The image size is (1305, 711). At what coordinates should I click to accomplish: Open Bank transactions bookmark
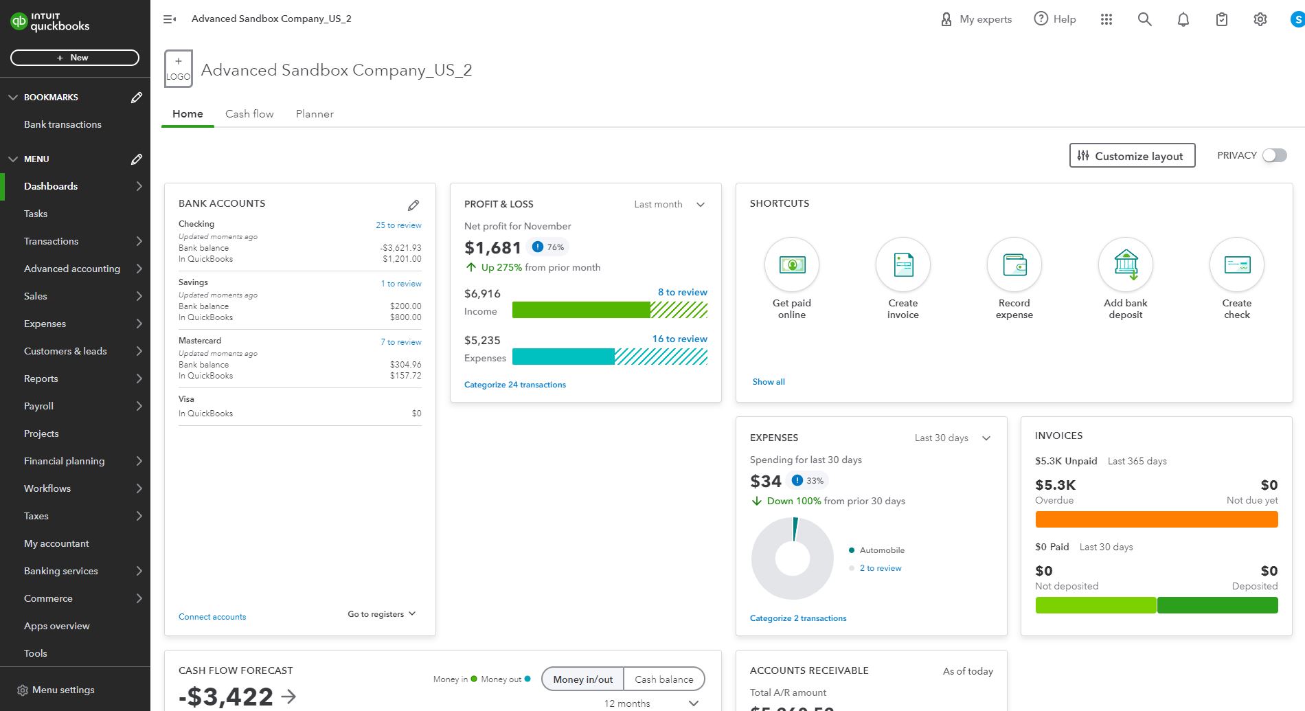(x=76, y=124)
